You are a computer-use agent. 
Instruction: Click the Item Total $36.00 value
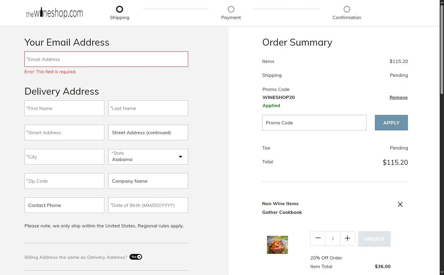click(383, 267)
